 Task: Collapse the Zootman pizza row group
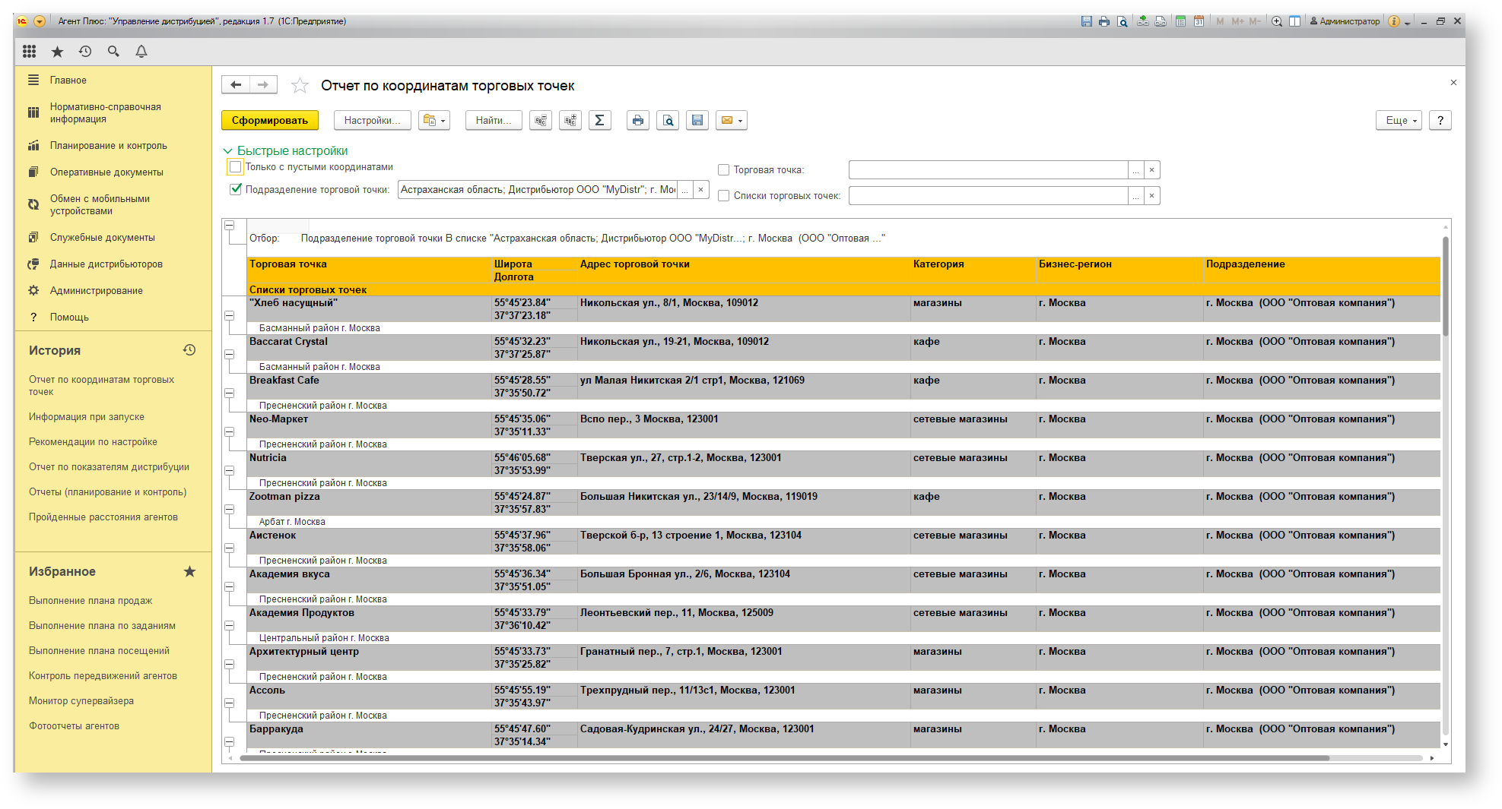229,509
